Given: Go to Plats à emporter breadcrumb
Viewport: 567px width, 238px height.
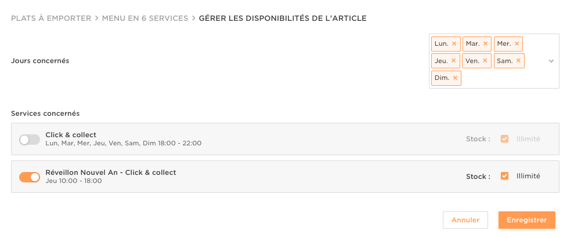Looking at the screenshot, I should click(x=51, y=19).
